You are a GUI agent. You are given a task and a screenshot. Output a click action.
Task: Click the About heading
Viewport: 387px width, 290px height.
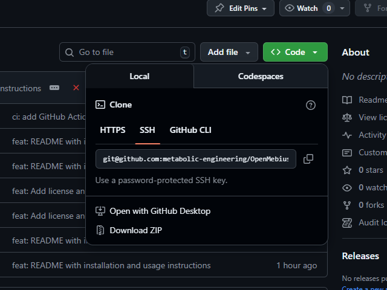tap(356, 53)
